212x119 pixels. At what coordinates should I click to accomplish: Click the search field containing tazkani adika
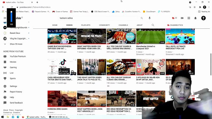98,18
